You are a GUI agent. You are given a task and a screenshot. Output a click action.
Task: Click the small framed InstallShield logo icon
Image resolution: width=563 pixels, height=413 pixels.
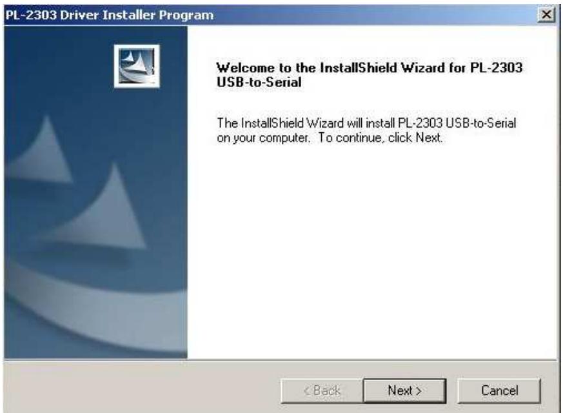(137, 66)
